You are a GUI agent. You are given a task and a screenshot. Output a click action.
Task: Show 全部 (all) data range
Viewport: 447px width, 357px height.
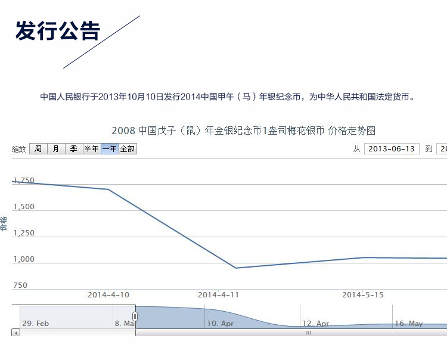coord(128,149)
